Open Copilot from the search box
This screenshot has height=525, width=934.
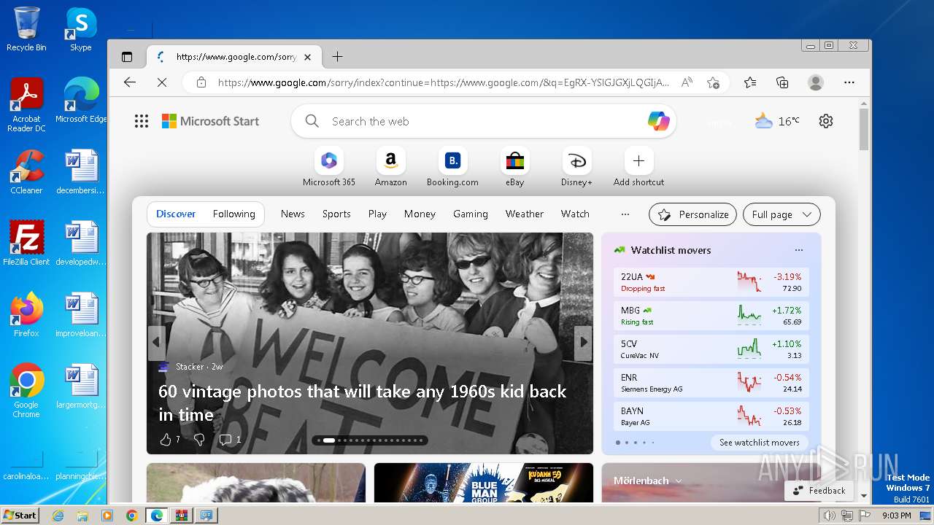coord(659,121)
